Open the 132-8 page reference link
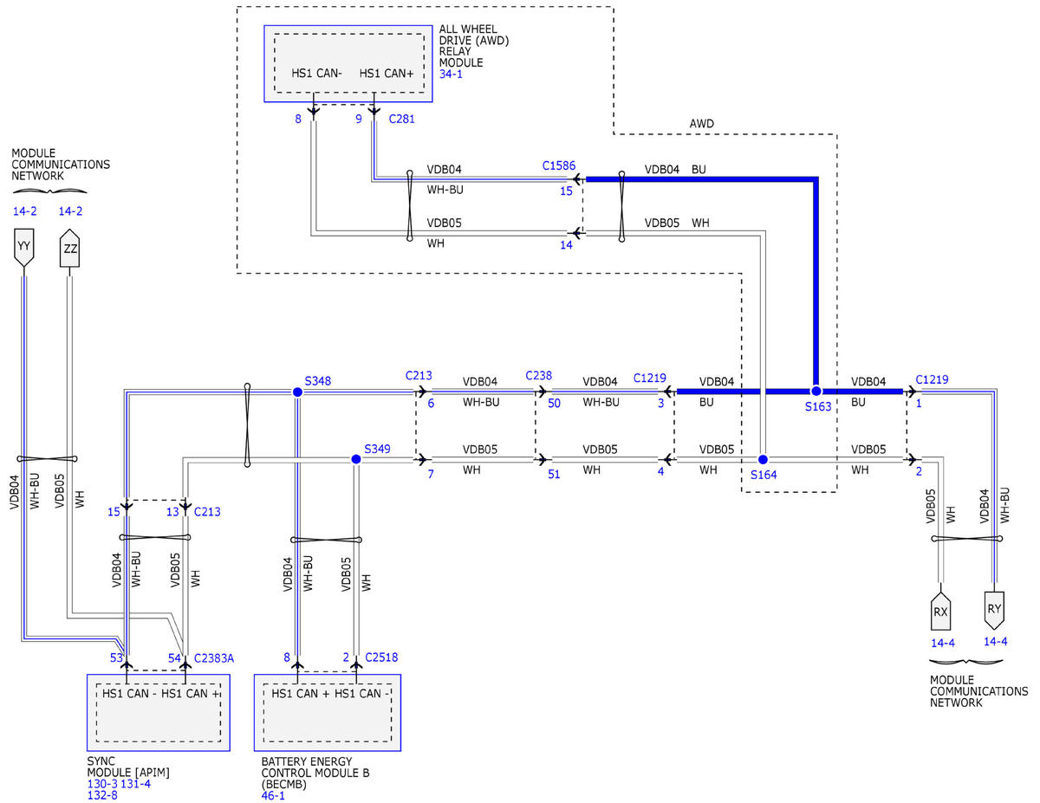 tap(102, 795)
